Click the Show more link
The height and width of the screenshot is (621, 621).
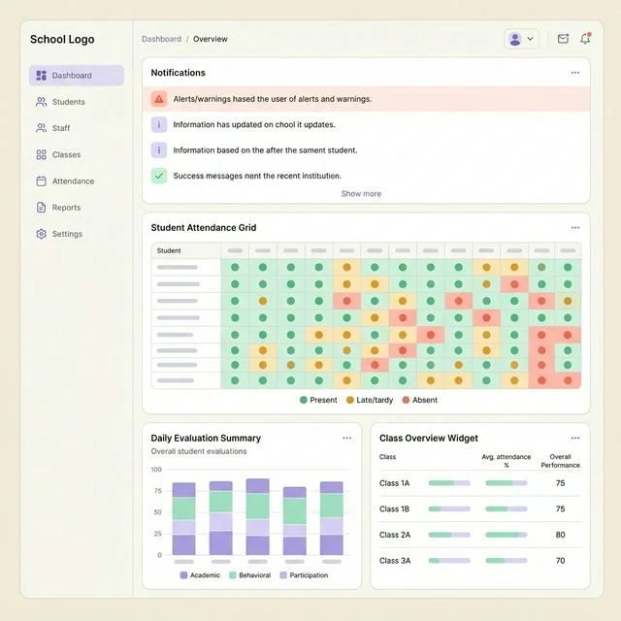361,194
